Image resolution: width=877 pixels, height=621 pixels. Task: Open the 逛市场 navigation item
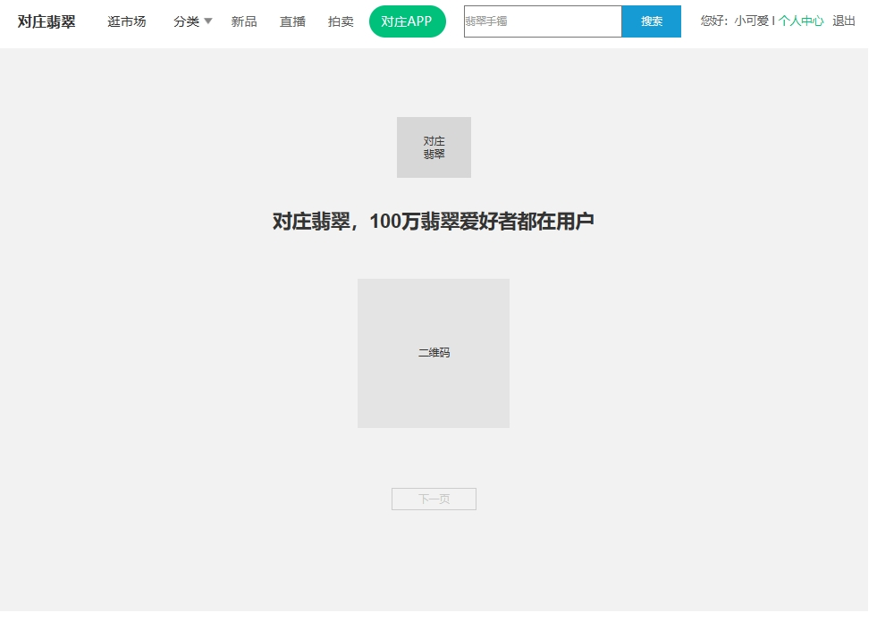(127, 21)
